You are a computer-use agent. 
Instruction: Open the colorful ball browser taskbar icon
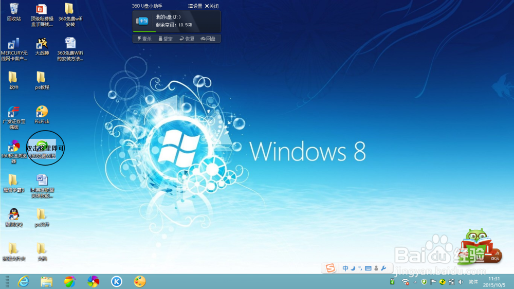pos(69,281)
